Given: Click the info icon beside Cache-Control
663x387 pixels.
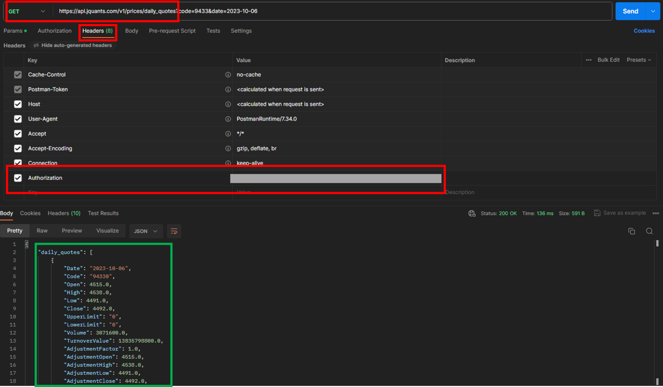Looking at the screenshot, I should click(x=228, y=75).
